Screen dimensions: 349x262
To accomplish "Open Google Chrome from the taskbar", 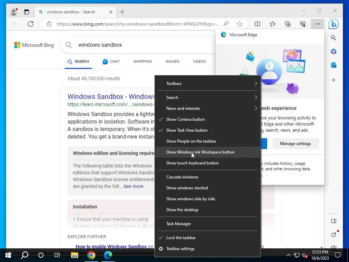I will click(x=91, y=255).
